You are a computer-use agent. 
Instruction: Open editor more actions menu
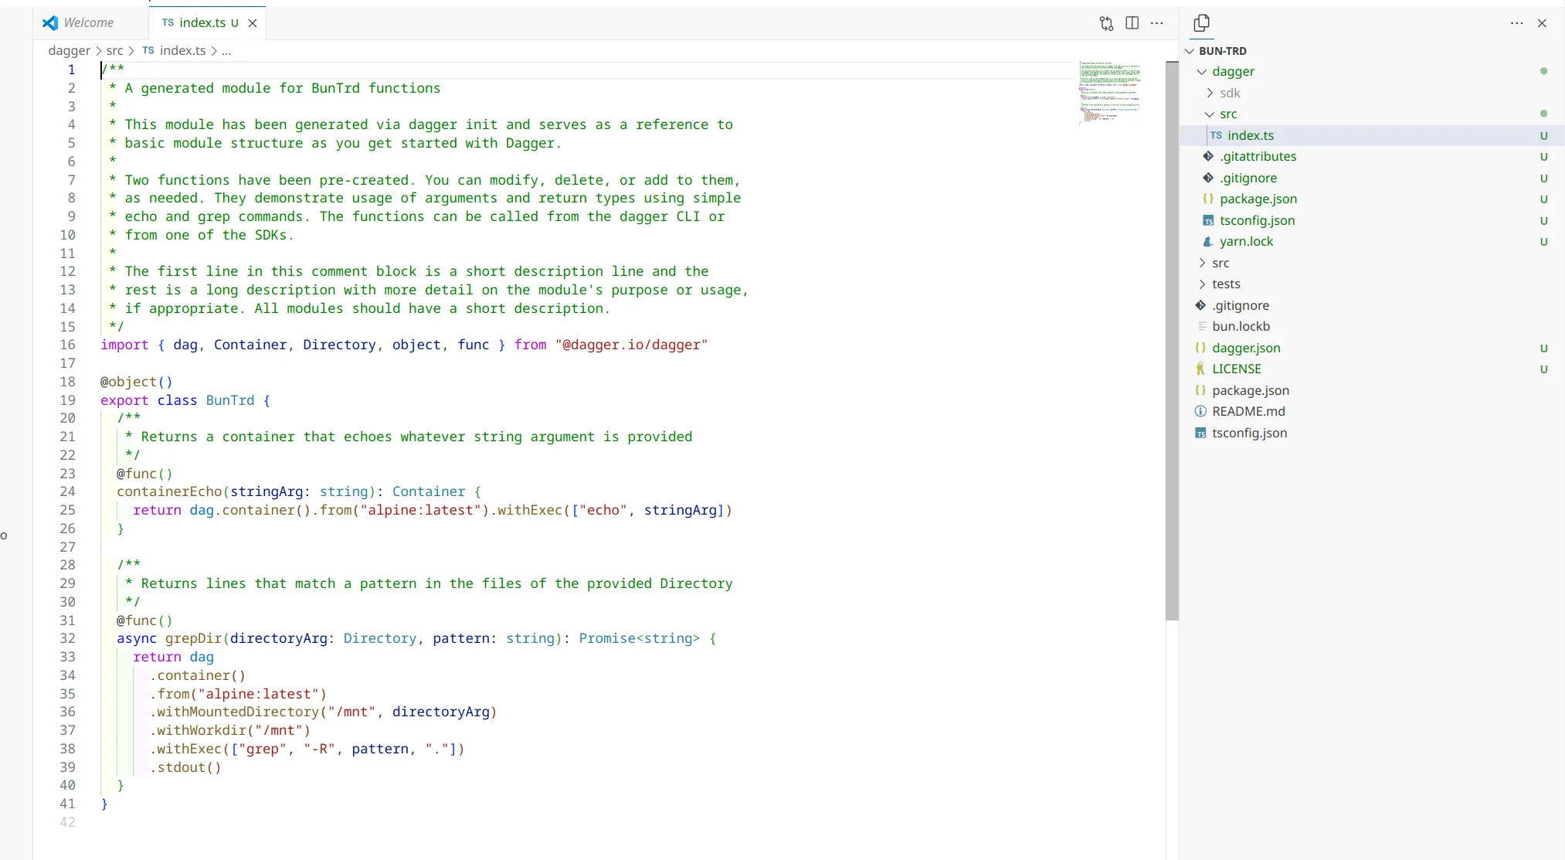(x=1156, y=23)
